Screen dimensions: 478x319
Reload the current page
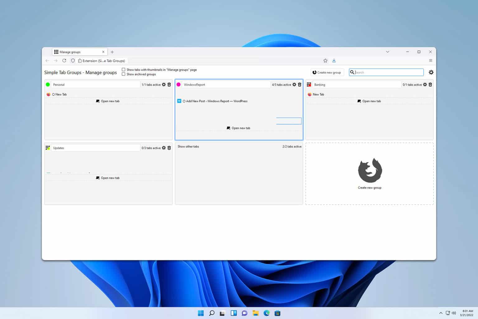[x=64, y=60]
